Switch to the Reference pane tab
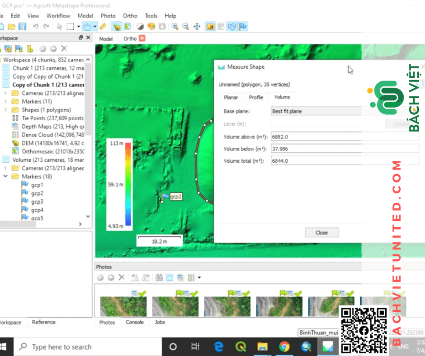Image resolution: width=425 pixels, height=356 pixels. coord(44,322)
